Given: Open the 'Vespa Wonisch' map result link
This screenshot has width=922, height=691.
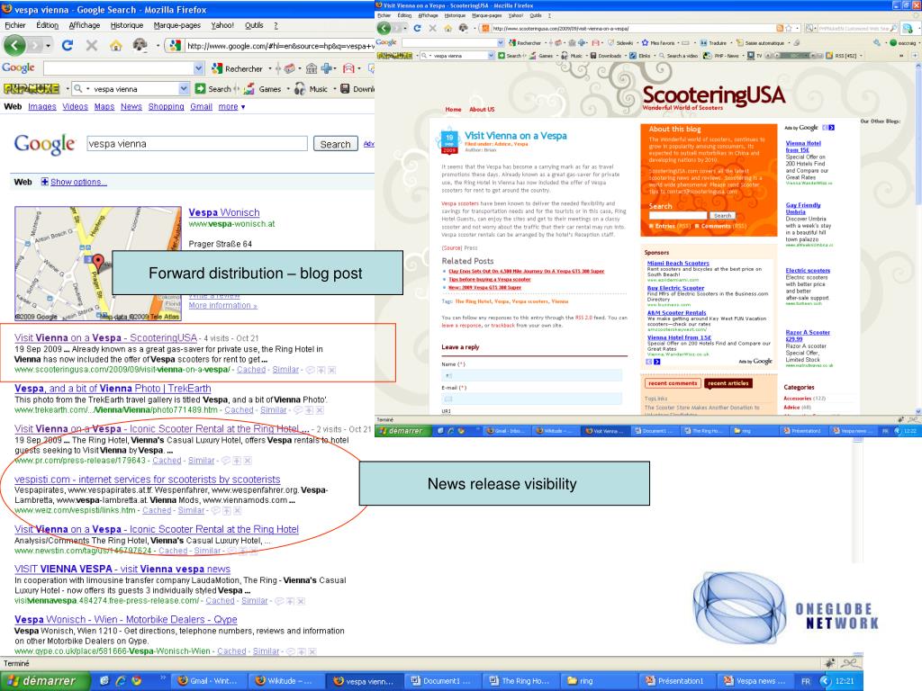Looking at the screenshot, I should coord(224,212).
